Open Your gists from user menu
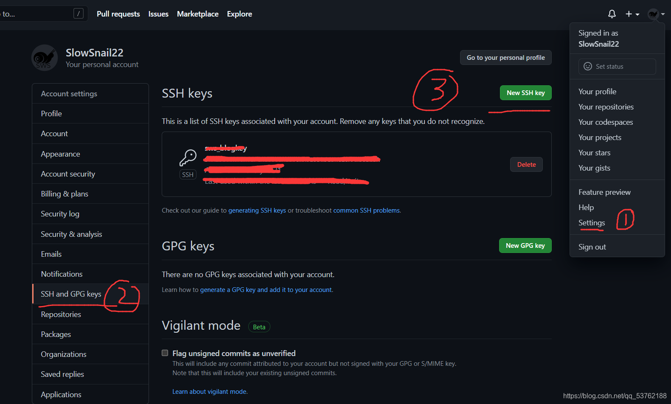671x404 pixels. 617,168
